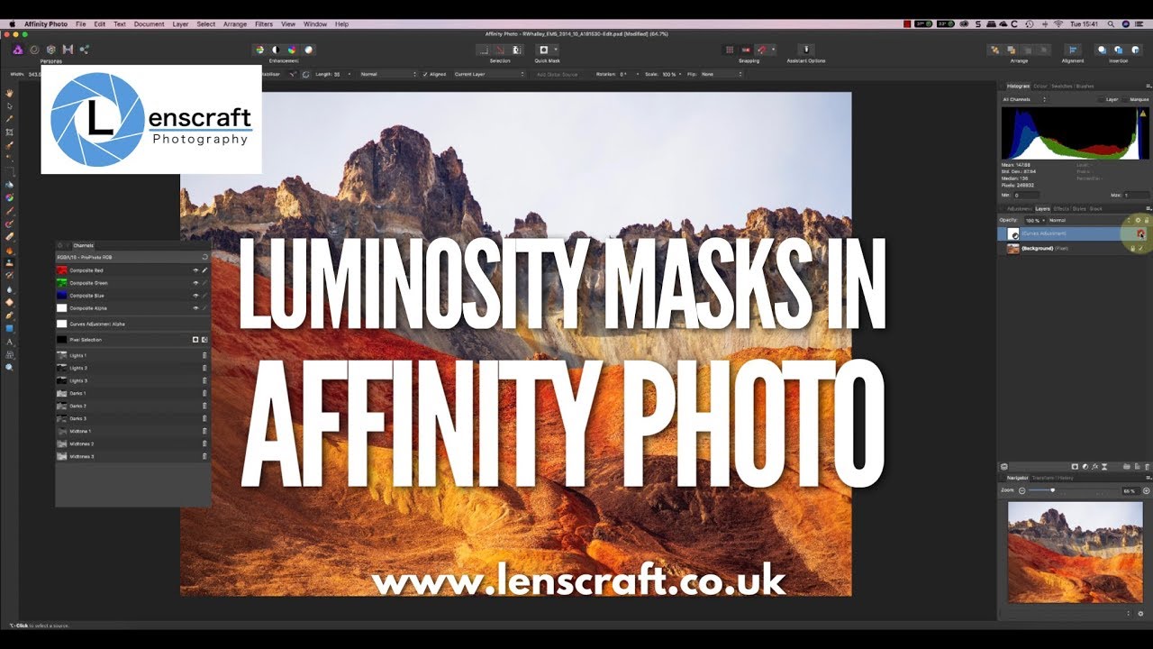Screen dimensions: 1153x649
Task: Select the Lights 2 channel row
Action: click(132, 368)
